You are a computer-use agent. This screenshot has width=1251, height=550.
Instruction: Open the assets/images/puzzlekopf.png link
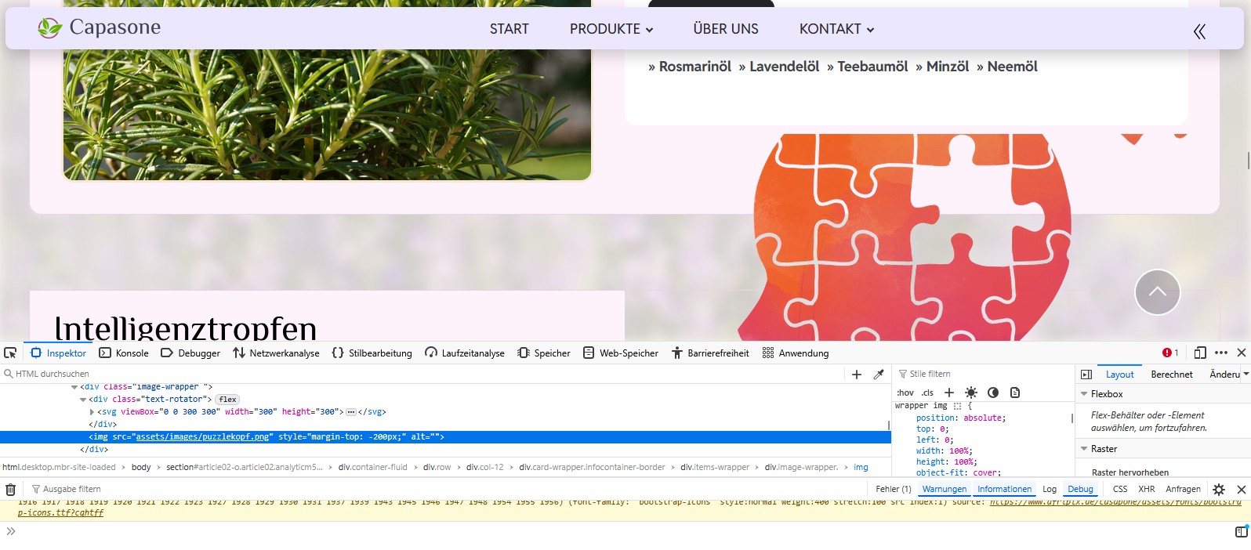202,437
